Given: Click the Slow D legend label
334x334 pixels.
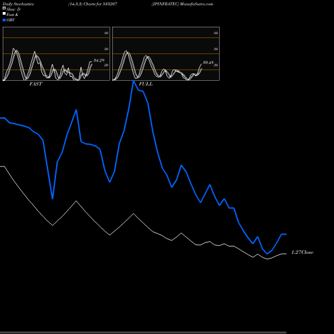Looking at the screenshot, I should pyautogui.click(x=13, y=9).
